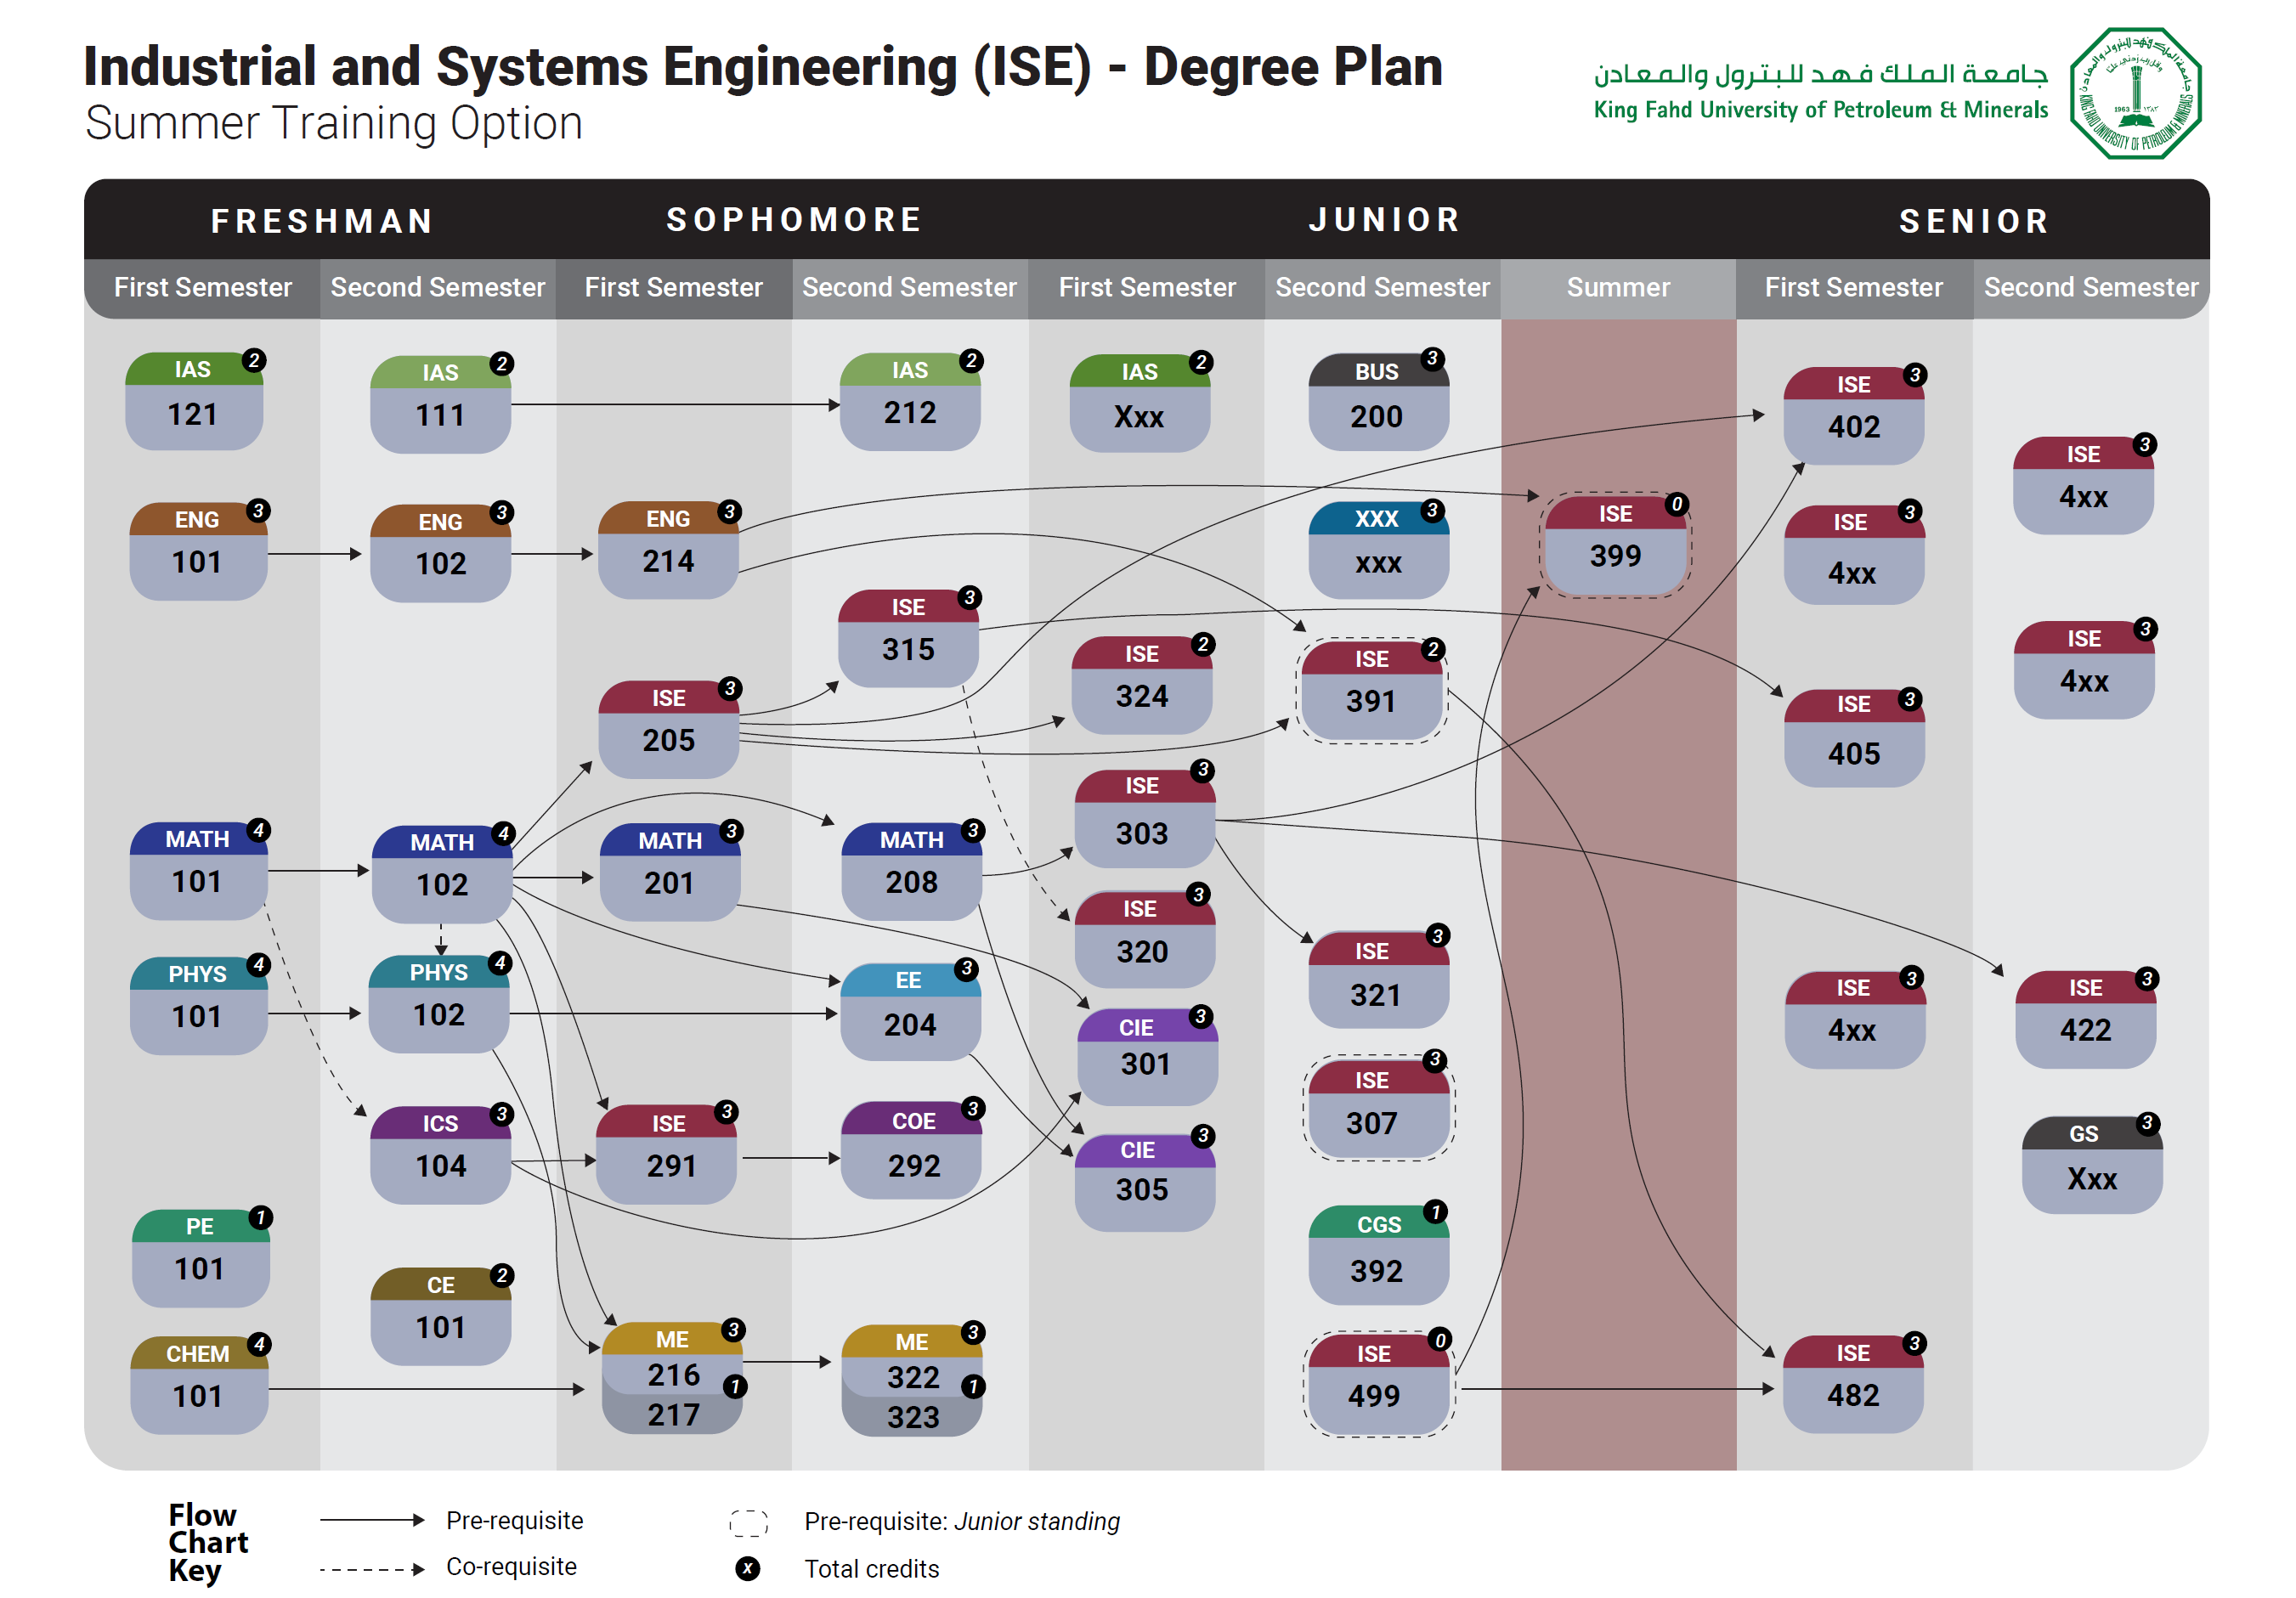The width and height of the screenshot is (2296, 1598).
Task: Click the ENG 102 course box
Action: 440,553
